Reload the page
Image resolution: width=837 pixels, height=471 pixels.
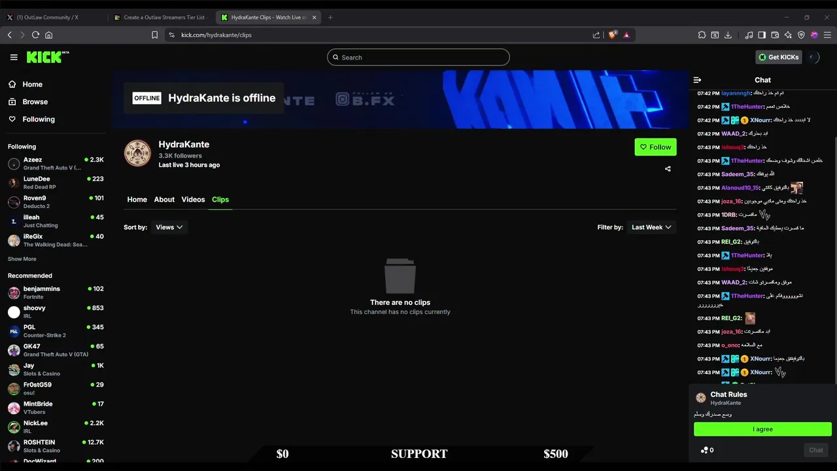point(35,35)
